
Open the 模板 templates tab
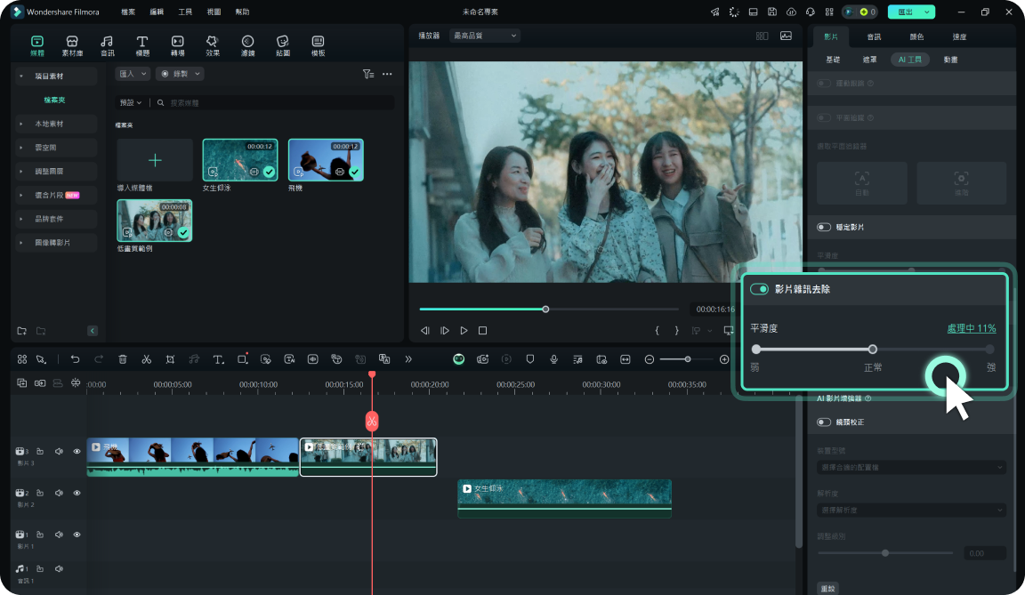pos(319,45)
